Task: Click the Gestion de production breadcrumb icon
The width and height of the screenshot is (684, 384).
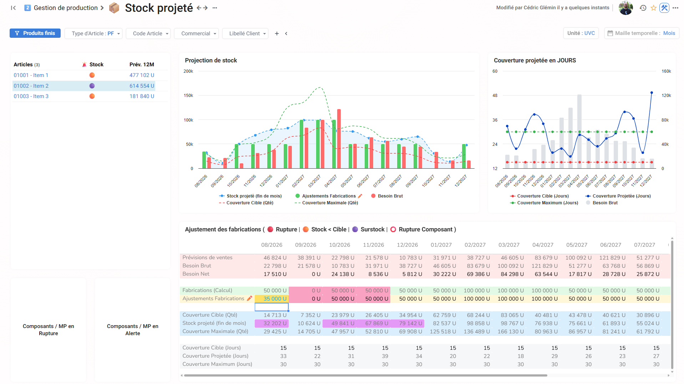Action: click(x=27, y=8)
